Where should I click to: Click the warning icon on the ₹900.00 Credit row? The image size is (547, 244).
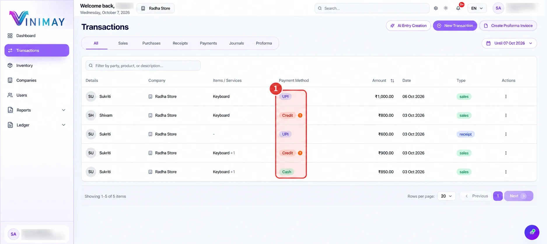point(300,153)
